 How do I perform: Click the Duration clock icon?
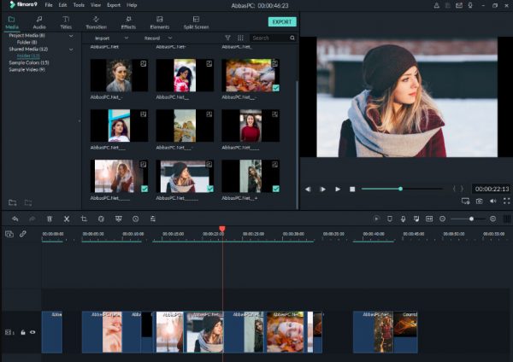point(135,219)
